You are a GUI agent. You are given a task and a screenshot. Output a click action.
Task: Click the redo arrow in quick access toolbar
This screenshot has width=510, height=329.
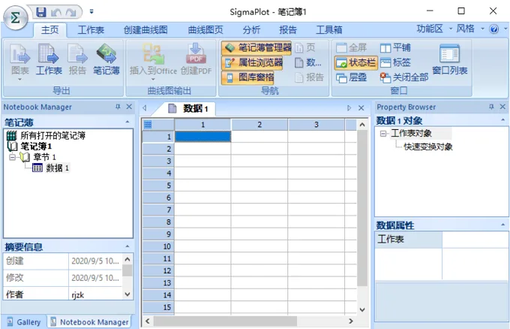(x=70, y=12)
